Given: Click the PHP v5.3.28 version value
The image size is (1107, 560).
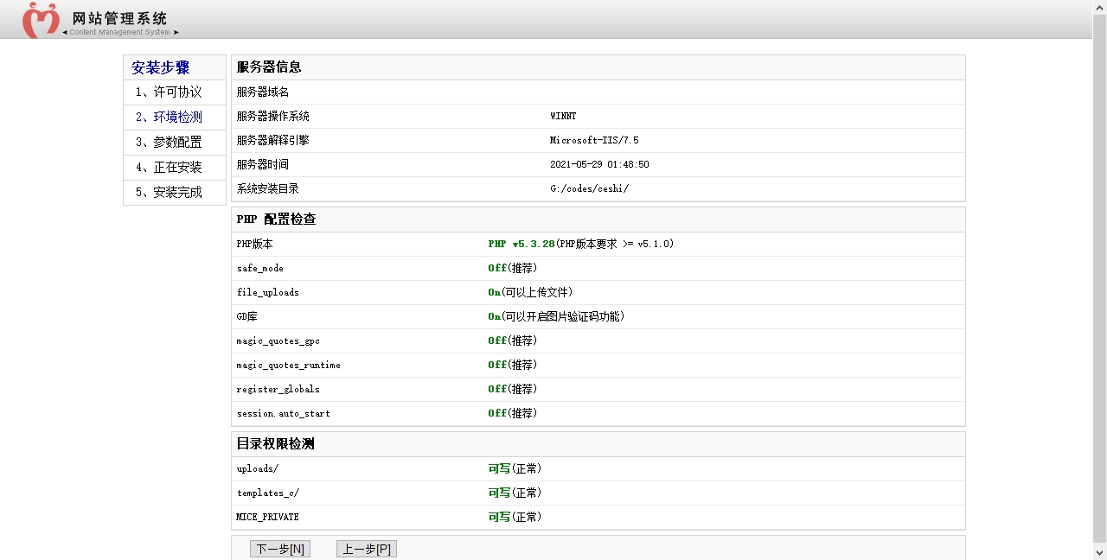Looking at the screenshot, I should coord(522,245).
